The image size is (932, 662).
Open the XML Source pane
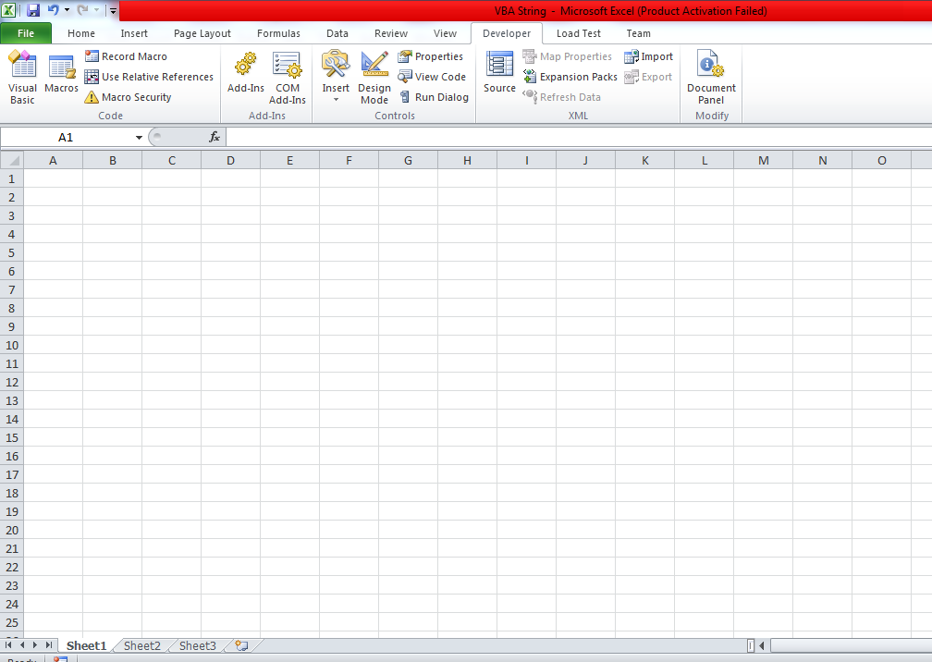(x=499, y=73)
